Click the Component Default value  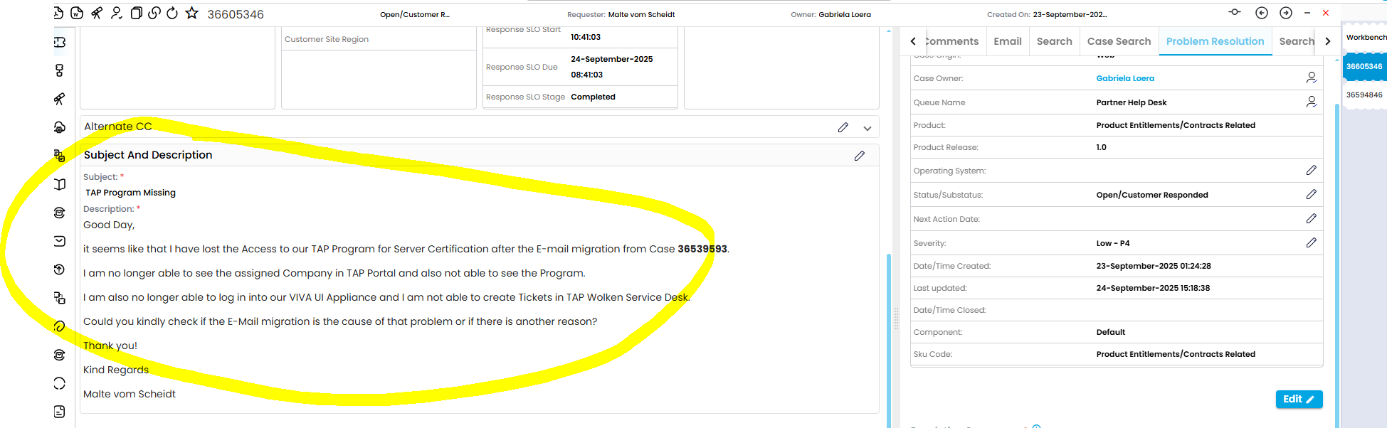pos(1111,332)
